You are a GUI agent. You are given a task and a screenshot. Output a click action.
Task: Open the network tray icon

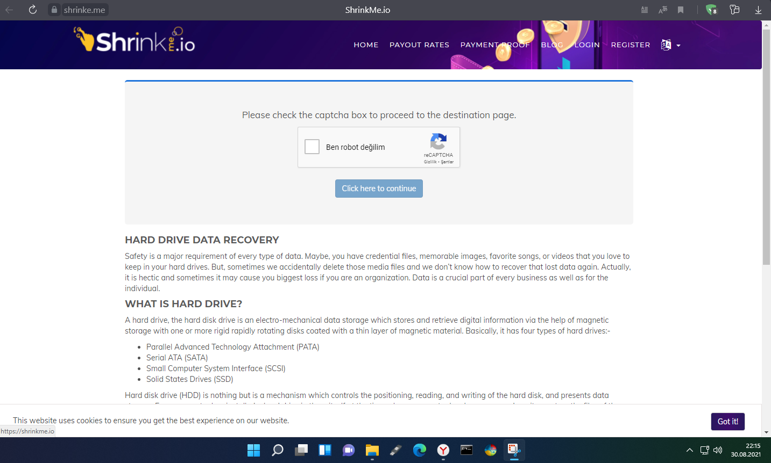(x=704, y=450)
